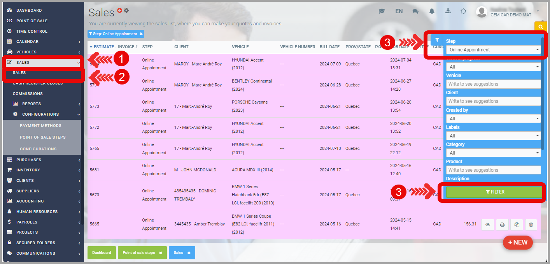Switch the language with EN selector
This screenshot has width=550, height=264.
(x=399, y=11)
